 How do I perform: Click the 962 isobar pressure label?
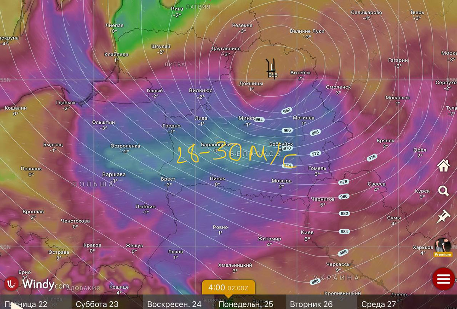(x=287, y=110)
